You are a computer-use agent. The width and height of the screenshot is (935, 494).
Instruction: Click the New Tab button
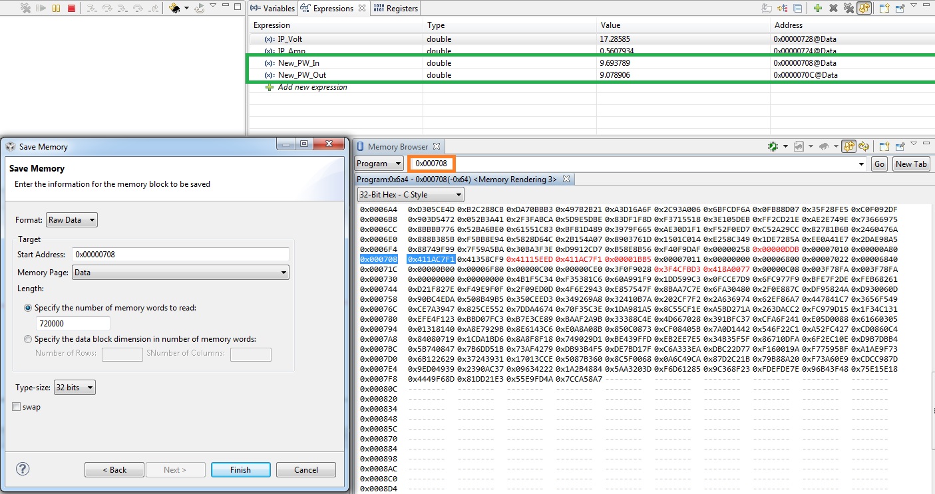coord(911,164)
